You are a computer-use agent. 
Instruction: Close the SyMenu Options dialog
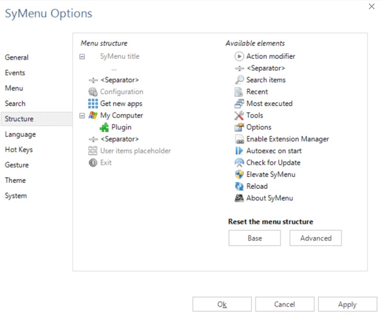[371, 7]
